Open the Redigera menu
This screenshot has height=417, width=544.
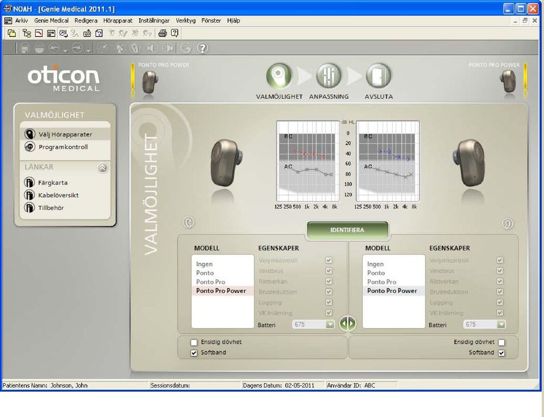pyautogui.click(x=86, y=20)
